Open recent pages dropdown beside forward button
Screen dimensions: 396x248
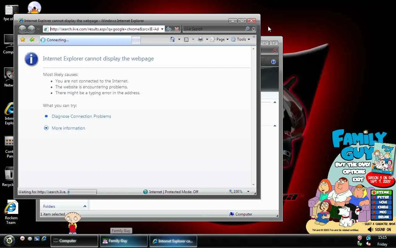38,29
